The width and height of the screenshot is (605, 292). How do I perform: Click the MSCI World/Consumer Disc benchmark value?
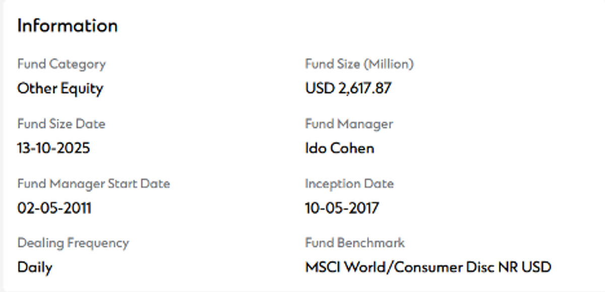click(428, 267)
